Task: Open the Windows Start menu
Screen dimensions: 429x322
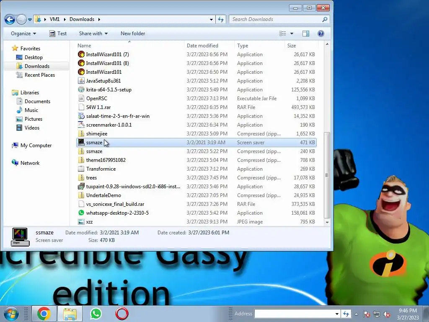Action: (x=11, y=314)
